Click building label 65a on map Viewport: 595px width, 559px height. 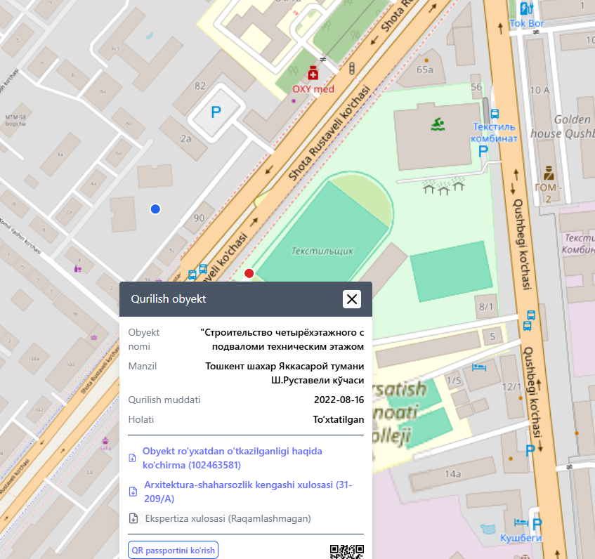coord(425,70)
